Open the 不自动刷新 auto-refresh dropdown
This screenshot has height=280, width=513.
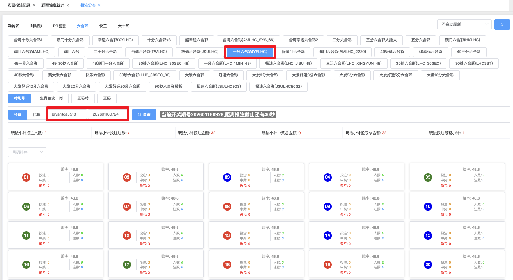(465, 24)
